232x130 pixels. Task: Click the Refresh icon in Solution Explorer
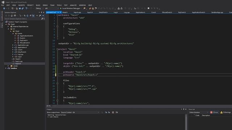[28, 16]
